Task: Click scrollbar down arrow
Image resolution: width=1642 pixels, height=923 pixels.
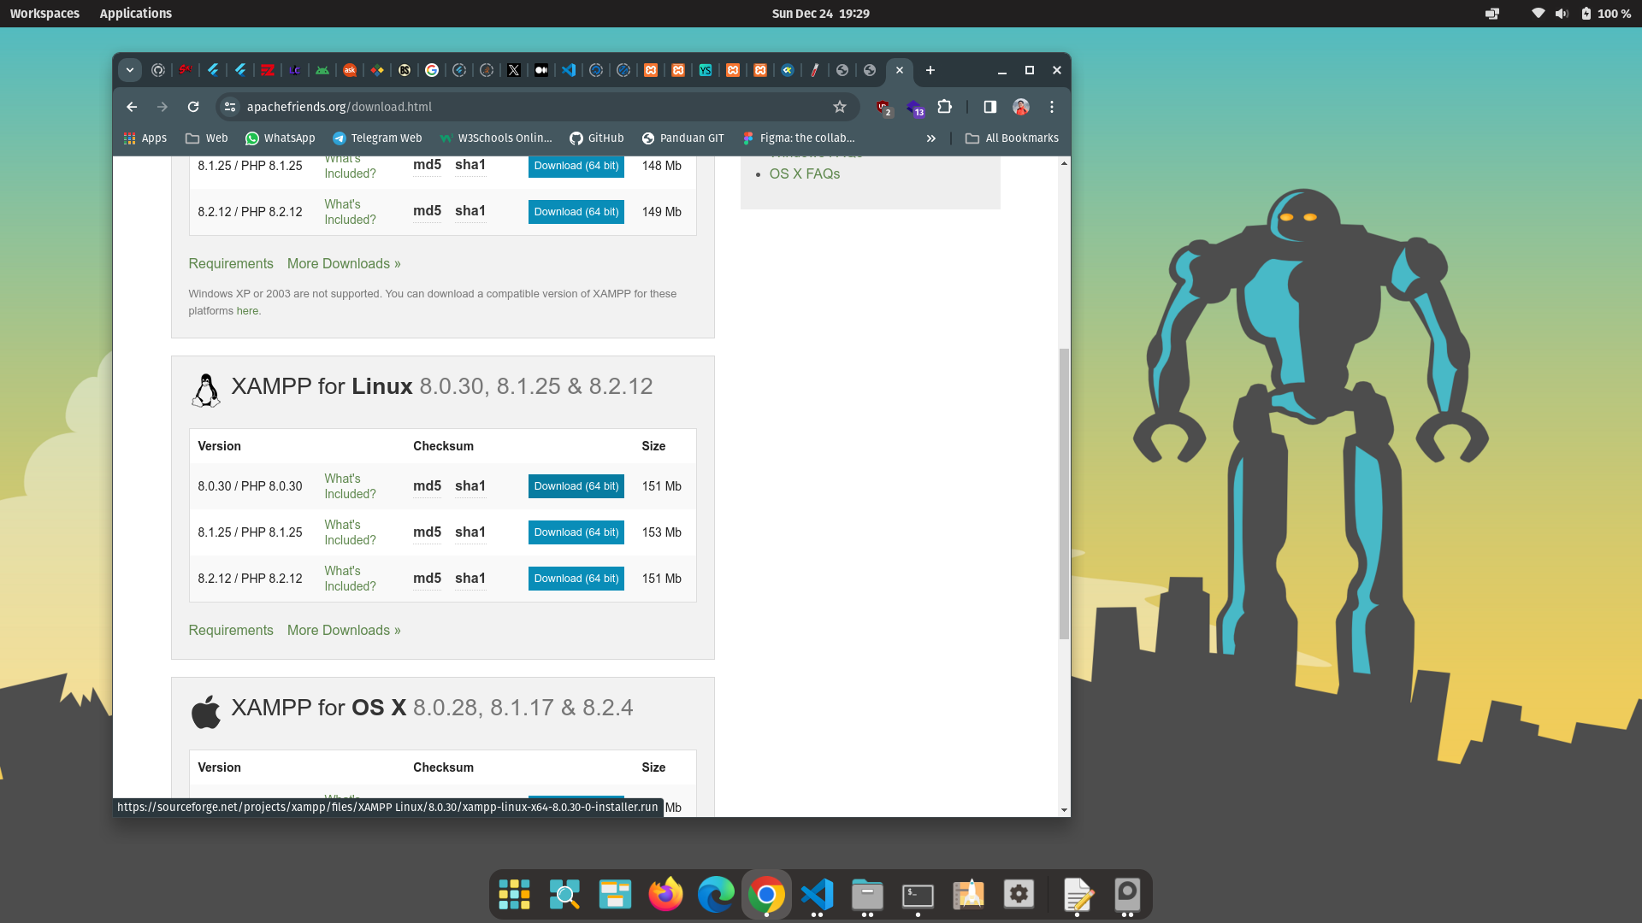Action: point(1064,809)
